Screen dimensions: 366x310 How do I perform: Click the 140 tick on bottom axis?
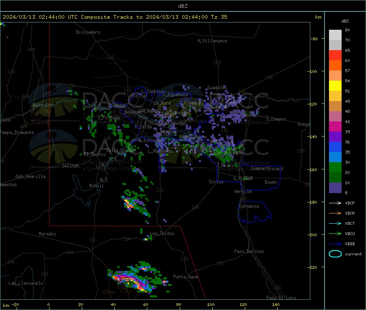click(x=276, y=304)
